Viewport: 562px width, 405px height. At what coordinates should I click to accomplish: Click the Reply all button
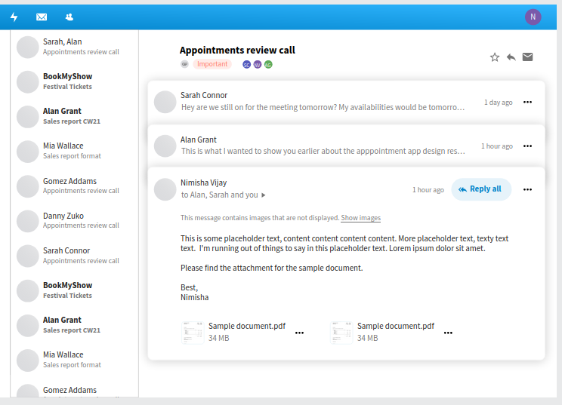(x=481, y=189)
